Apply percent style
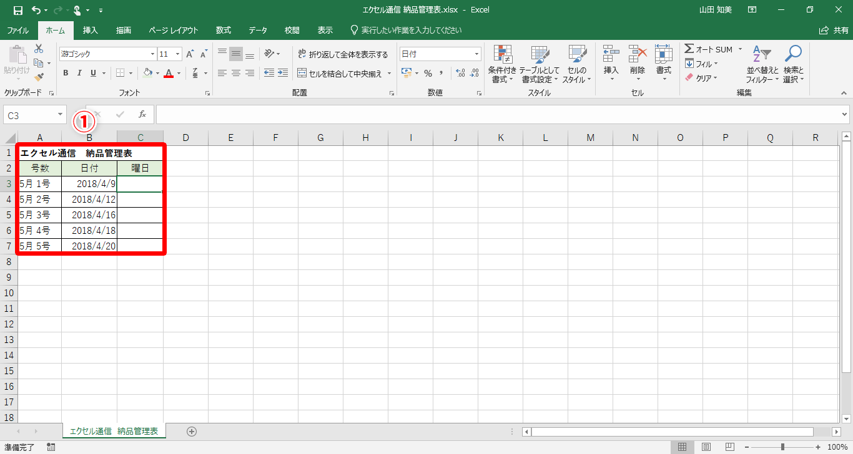 coord(428,73)
